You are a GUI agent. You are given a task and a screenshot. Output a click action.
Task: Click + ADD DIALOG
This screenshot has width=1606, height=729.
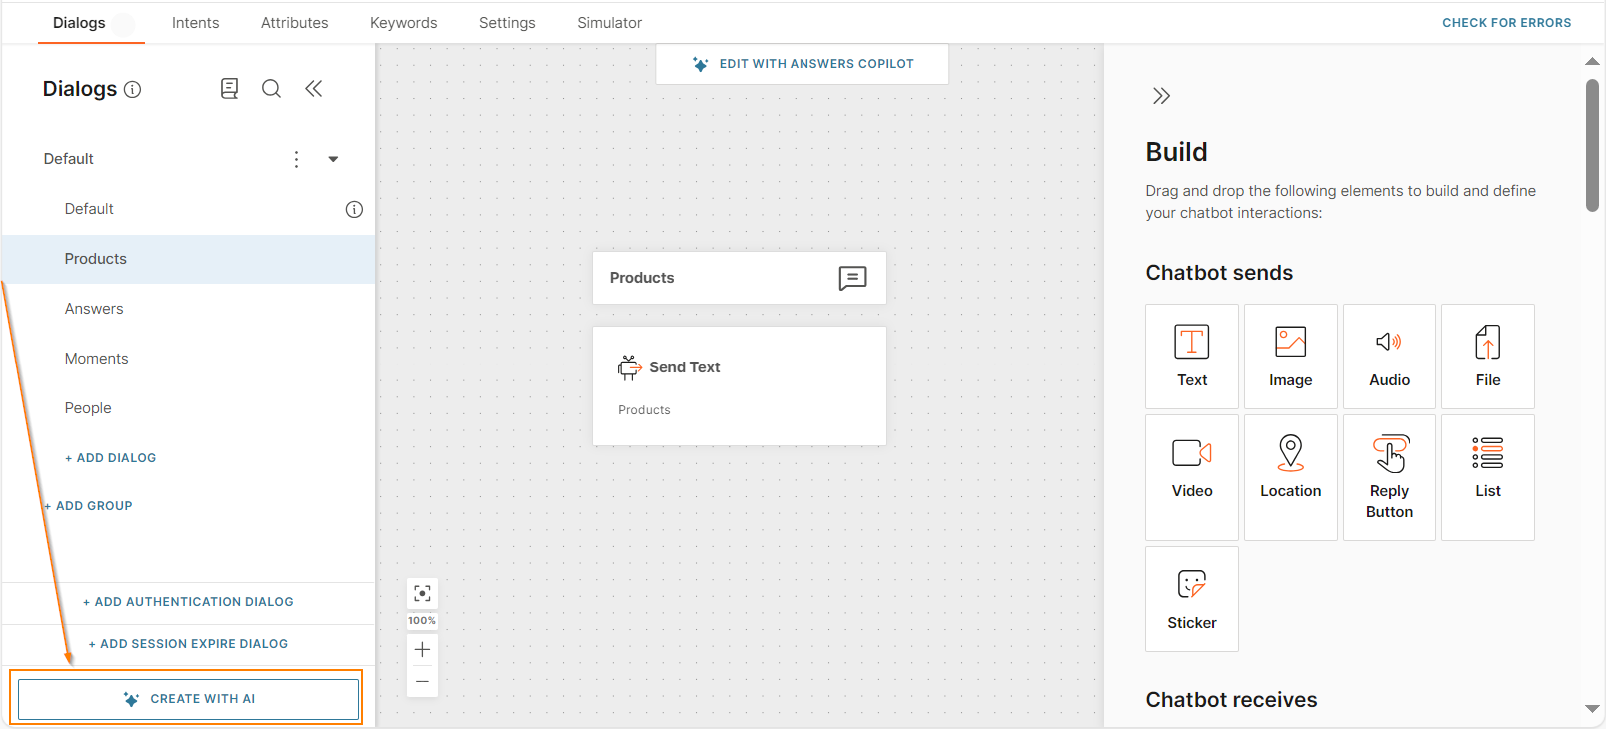pos(110,458)
